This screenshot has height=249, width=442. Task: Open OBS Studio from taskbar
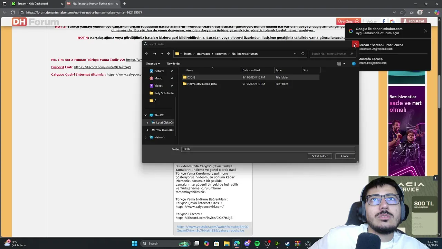pyautogui.click(x=267, y=243)
